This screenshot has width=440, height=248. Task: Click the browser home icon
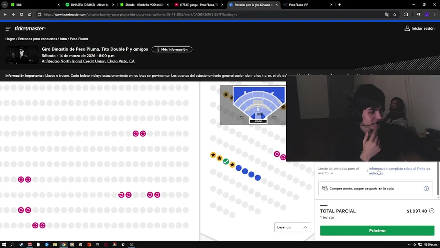point(30,14)
